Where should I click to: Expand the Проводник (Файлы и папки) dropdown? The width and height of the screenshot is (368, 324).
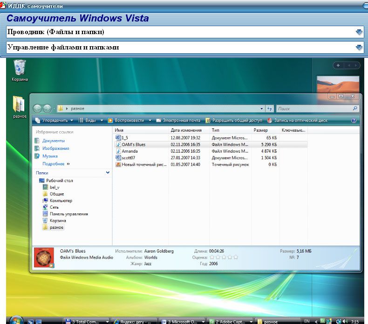click(359, 32)
